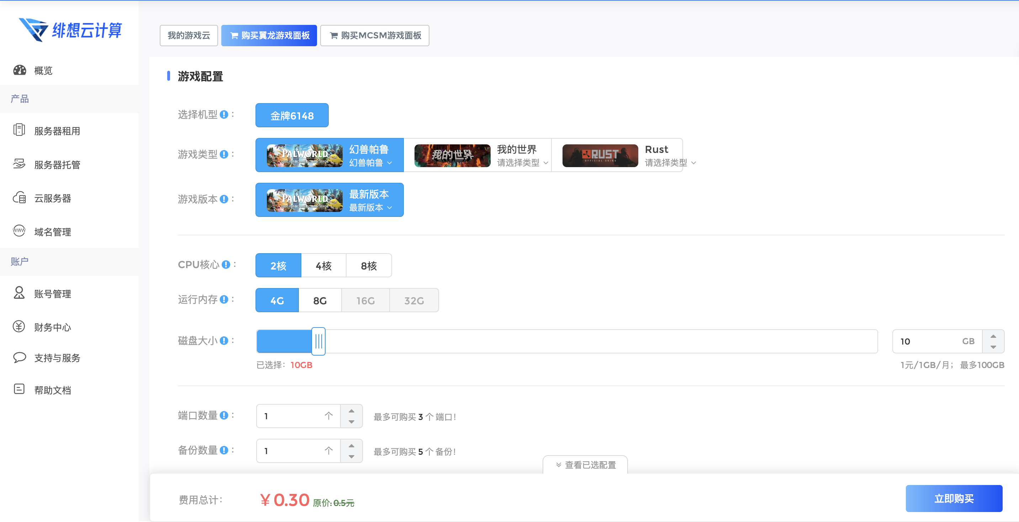This screenshot has width=1019, height=522.
Task: Click the 服务器托管 hosting icon
Action: [19, 164]
